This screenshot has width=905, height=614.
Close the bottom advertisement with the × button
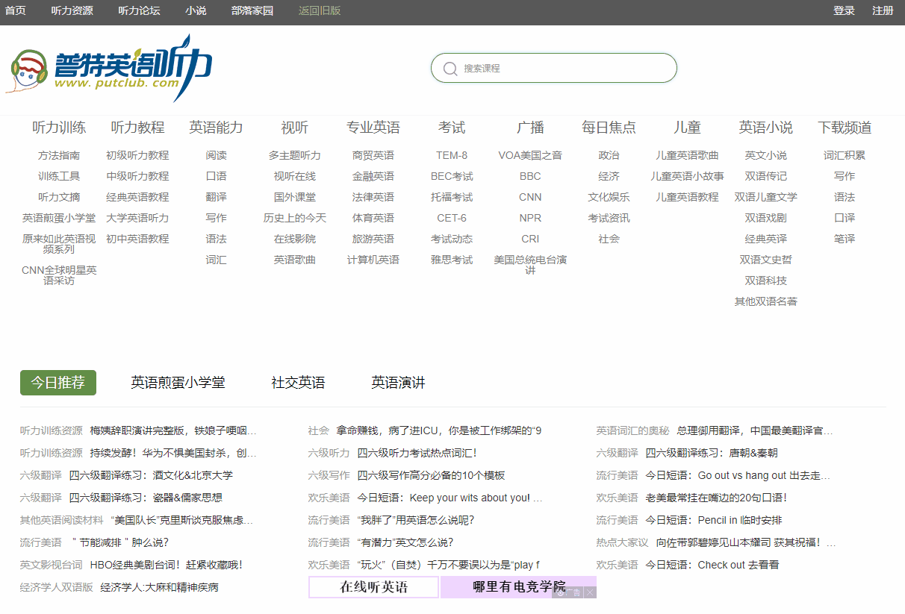589,590
